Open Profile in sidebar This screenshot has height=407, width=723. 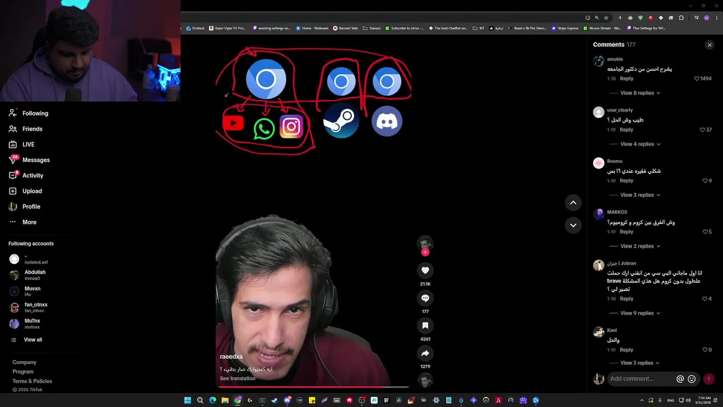(x=24, y=206)
